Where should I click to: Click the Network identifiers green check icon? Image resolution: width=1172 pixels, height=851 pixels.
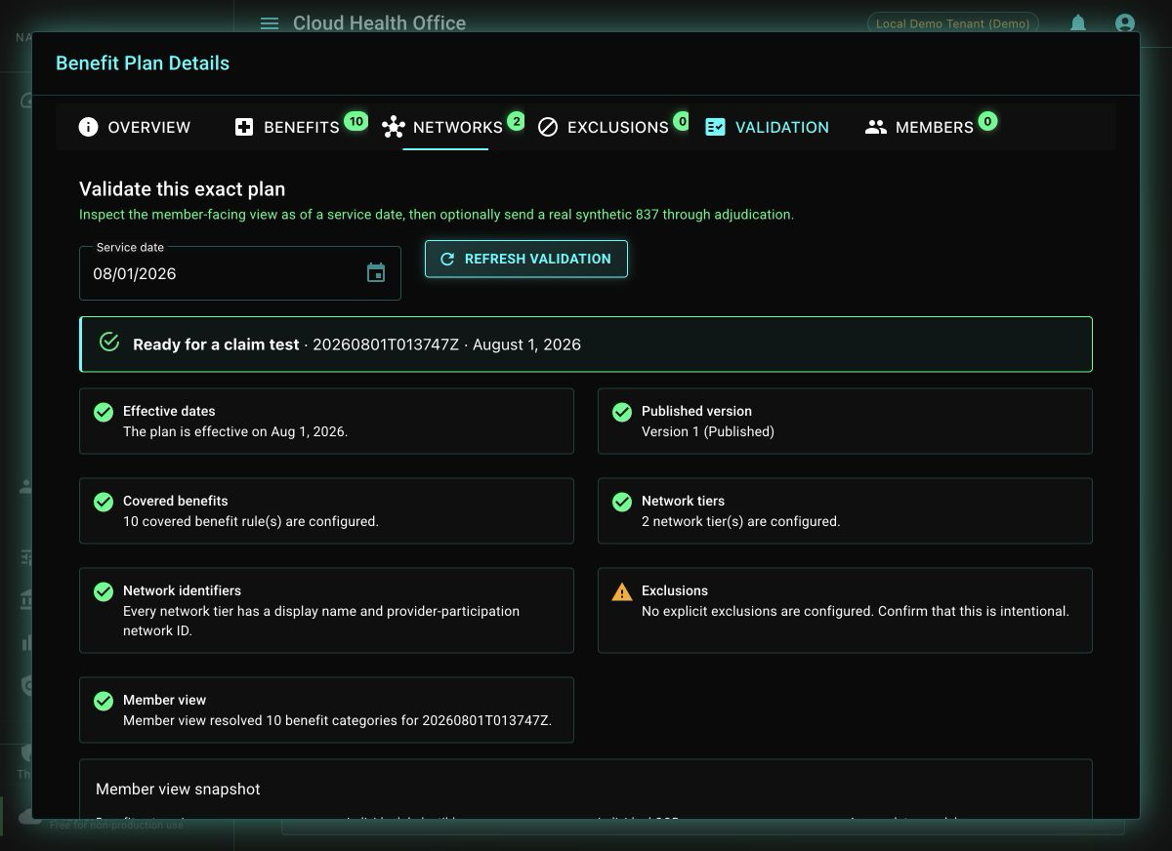(104, 592)
